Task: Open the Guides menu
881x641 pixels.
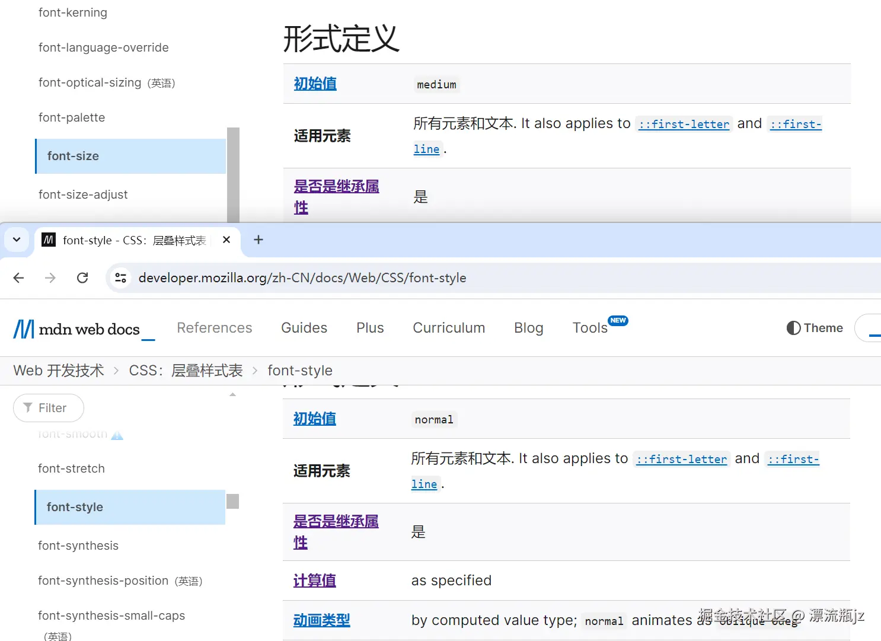Action: 304,328
